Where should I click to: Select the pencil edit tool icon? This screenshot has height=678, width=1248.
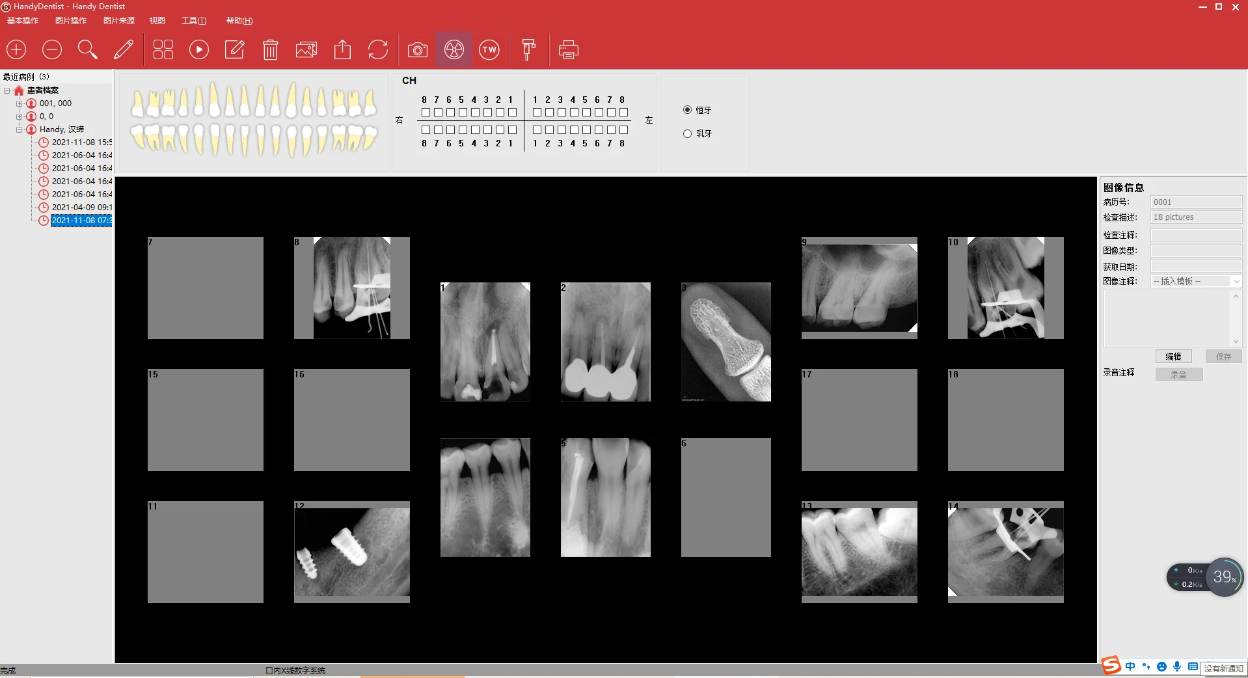coord(124,49)
